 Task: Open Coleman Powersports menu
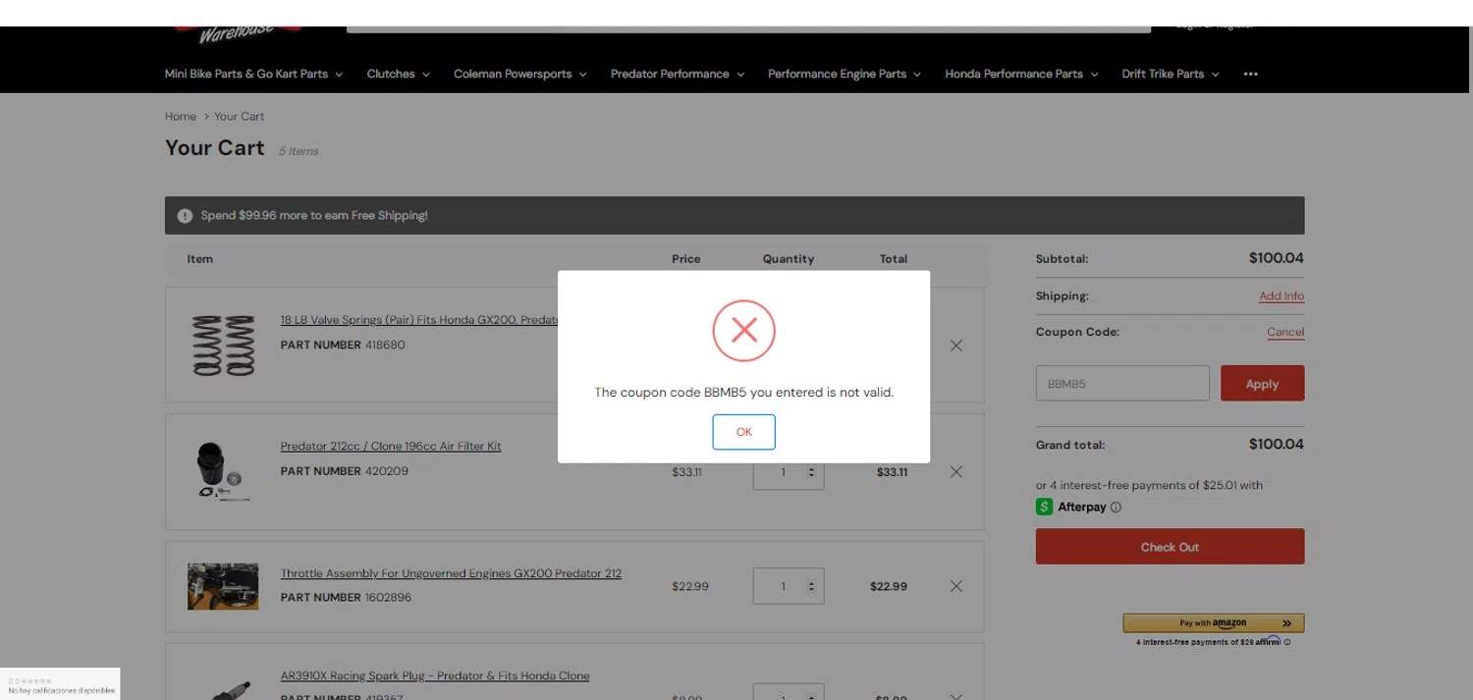click(x=513, y=74)
